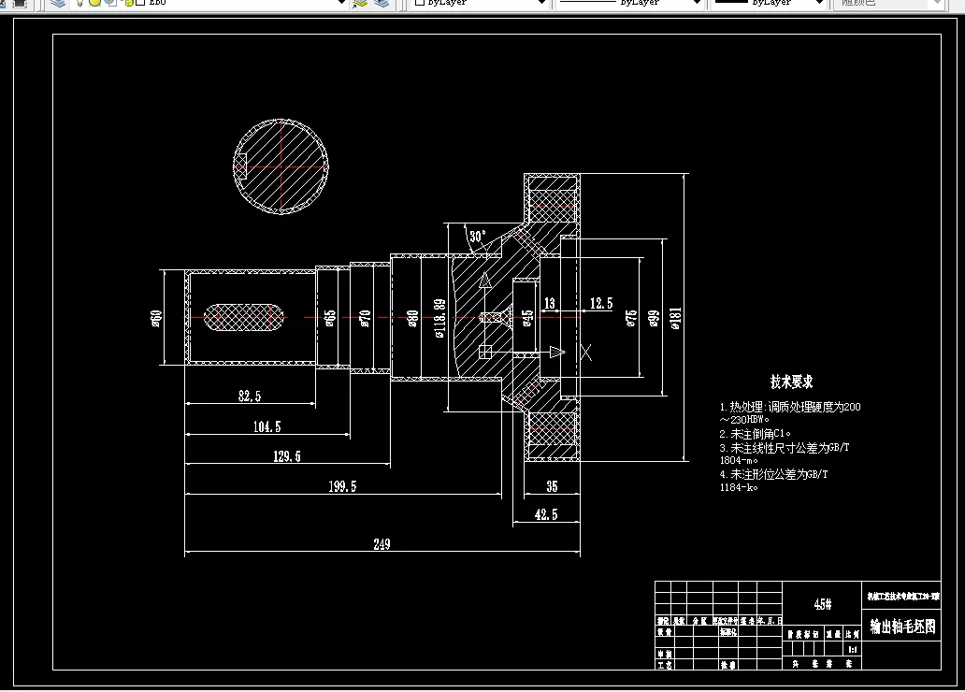This screenshot has height=692, width=965.
Task: Select the 12.5 dimension text
Action: 601,304
